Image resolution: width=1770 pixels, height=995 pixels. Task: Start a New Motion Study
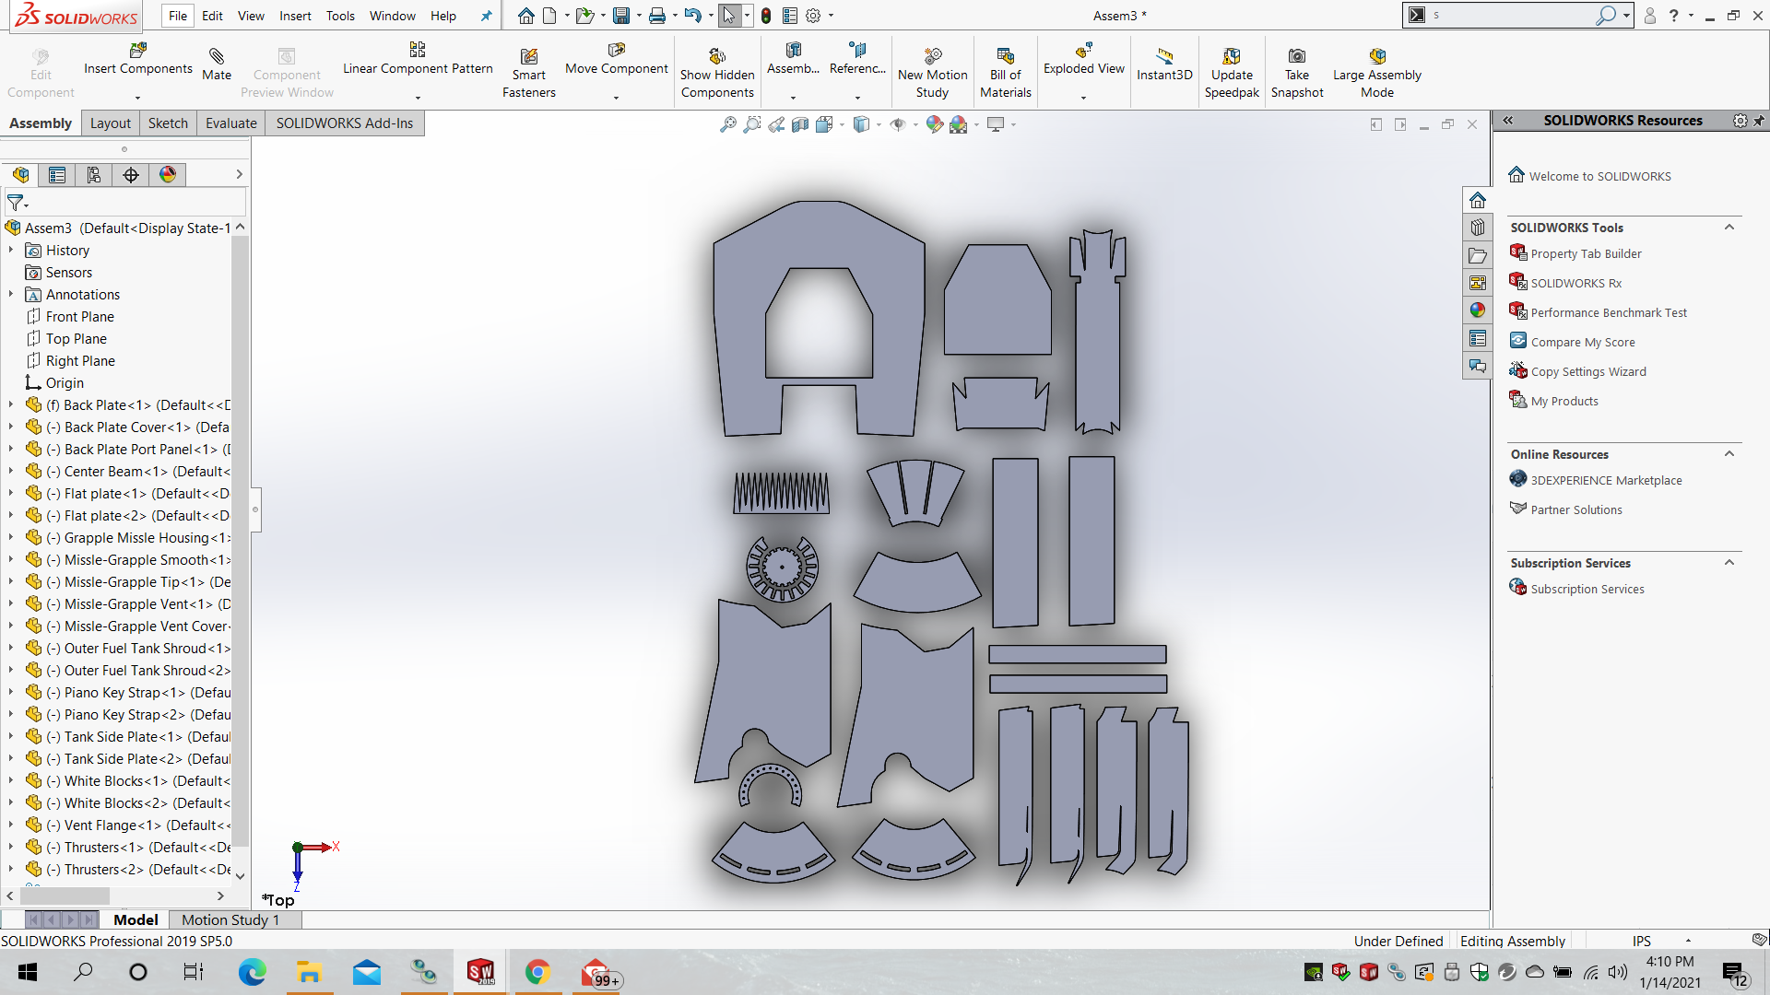[x=932, y=74]
